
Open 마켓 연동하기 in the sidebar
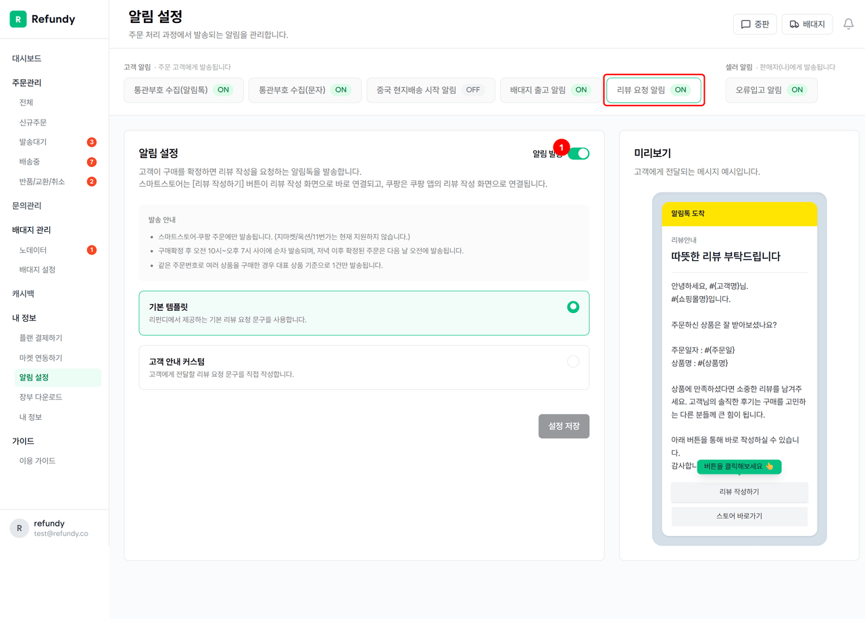41,357
